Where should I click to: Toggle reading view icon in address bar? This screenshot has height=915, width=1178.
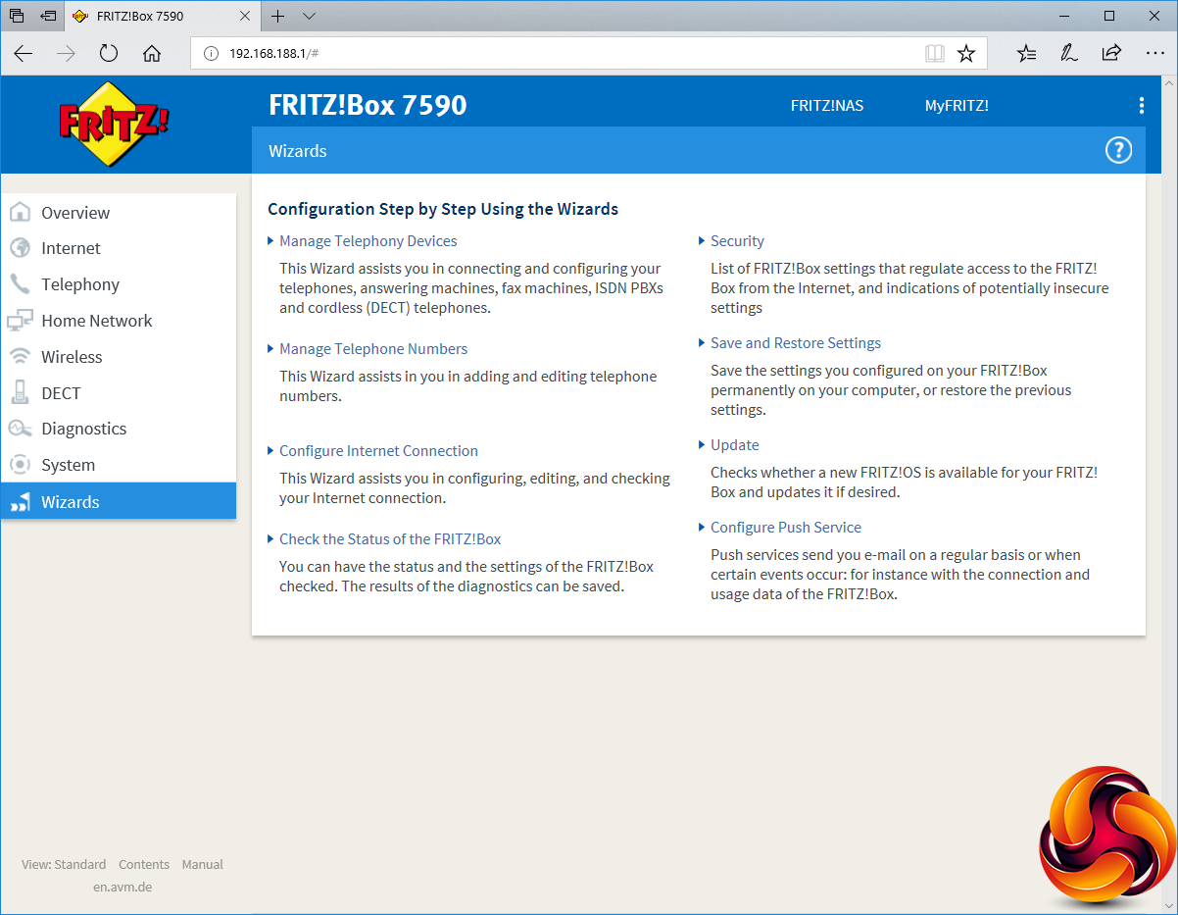pos(935,54)
